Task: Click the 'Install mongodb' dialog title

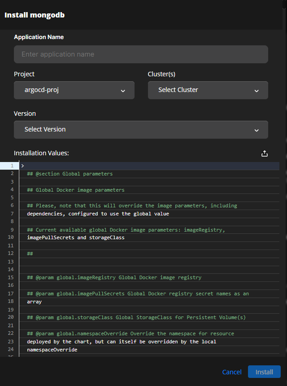Action: (x=35, y=15)
